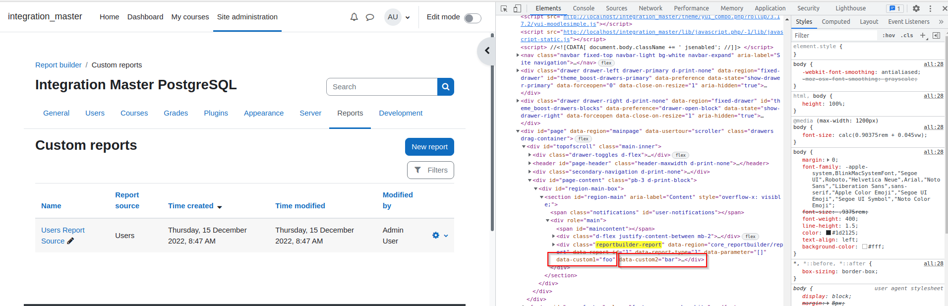Screen dimensions: 948x306
Task: Focus the Styles Filter input
Action: click(x=834, y=35)
